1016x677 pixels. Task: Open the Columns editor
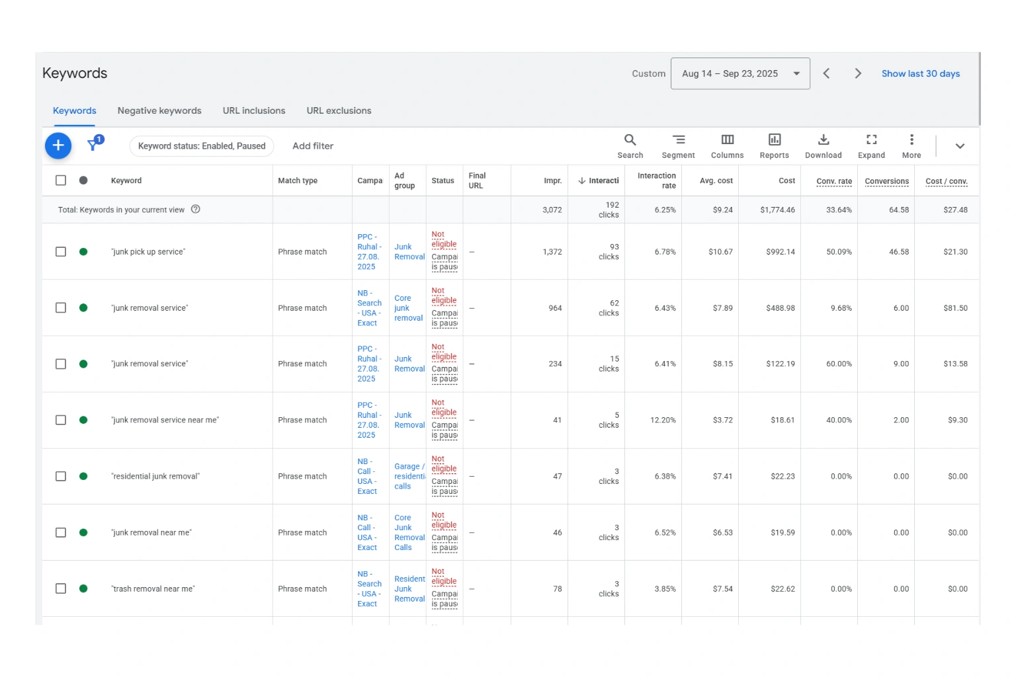pos(727,145)
